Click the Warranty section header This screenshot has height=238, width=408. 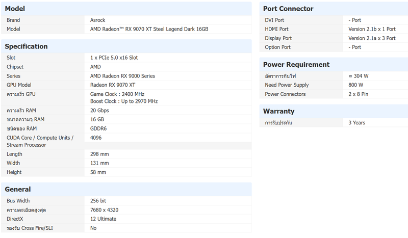(x=278, y=111)
